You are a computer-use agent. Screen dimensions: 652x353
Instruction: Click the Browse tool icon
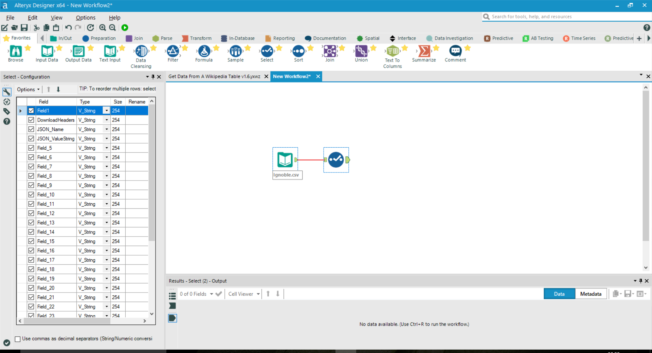[16, 51]
